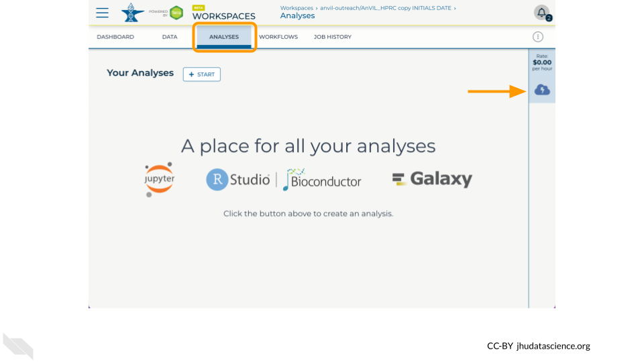This screenshot has height=362, width=644.
Task: Click the AnVIL star logo
Action: click(132, 13)
